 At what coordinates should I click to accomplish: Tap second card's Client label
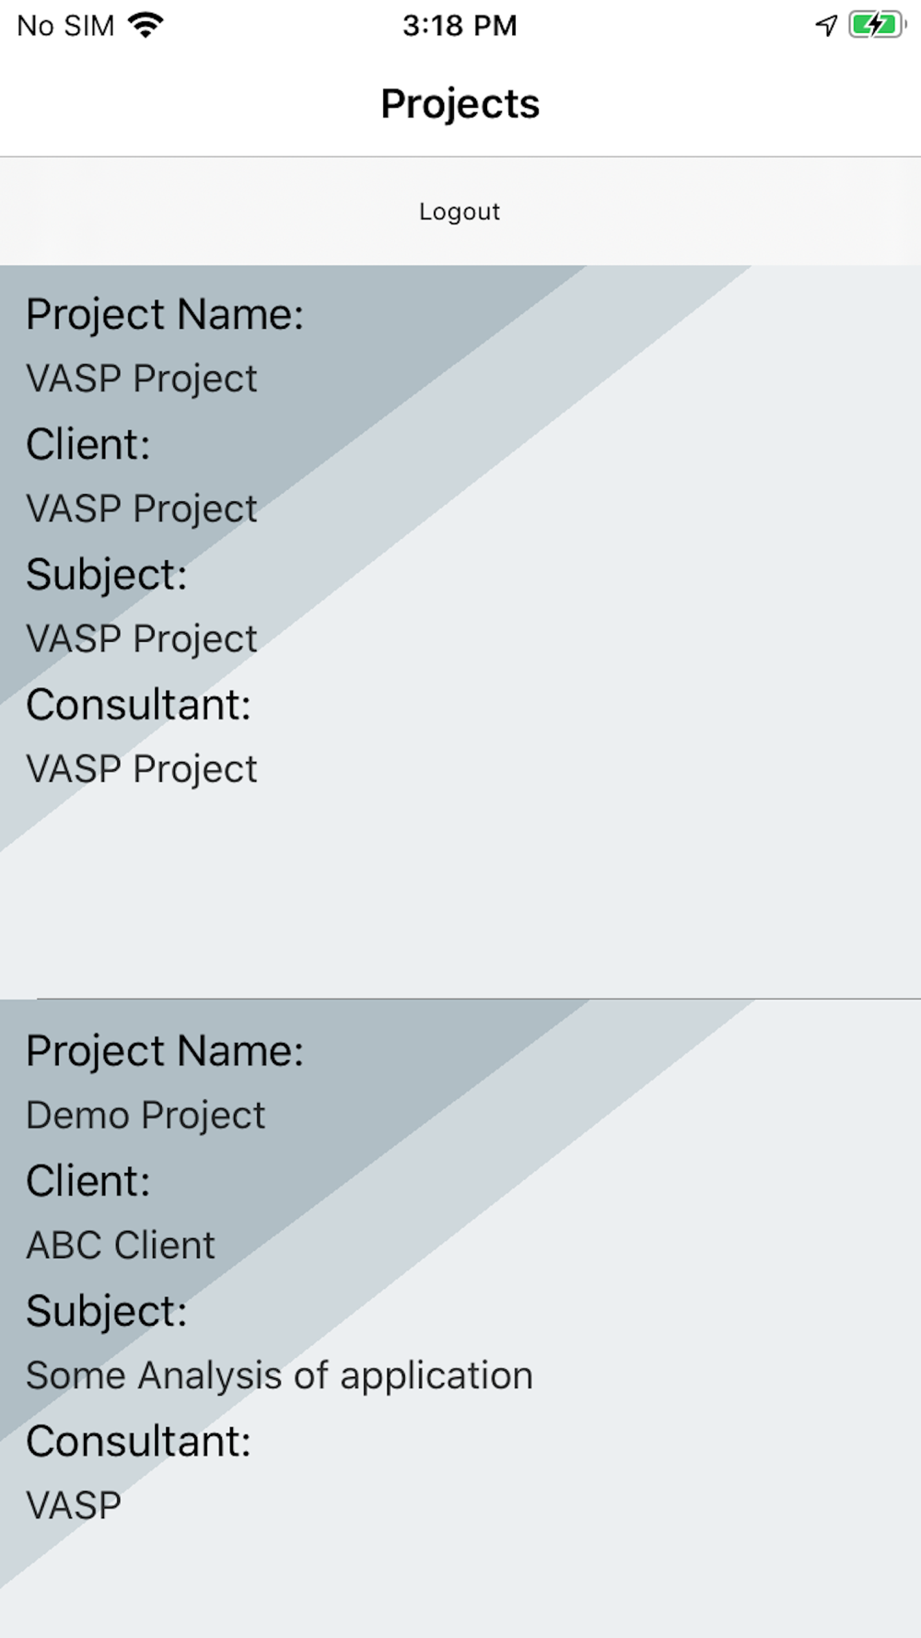[88, 1180]
